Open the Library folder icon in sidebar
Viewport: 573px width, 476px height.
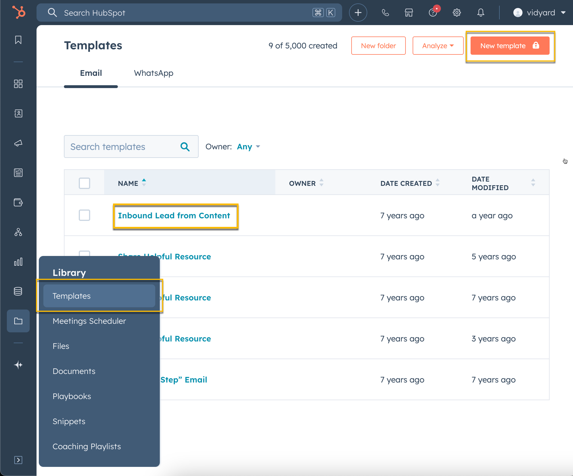(18, 321)
